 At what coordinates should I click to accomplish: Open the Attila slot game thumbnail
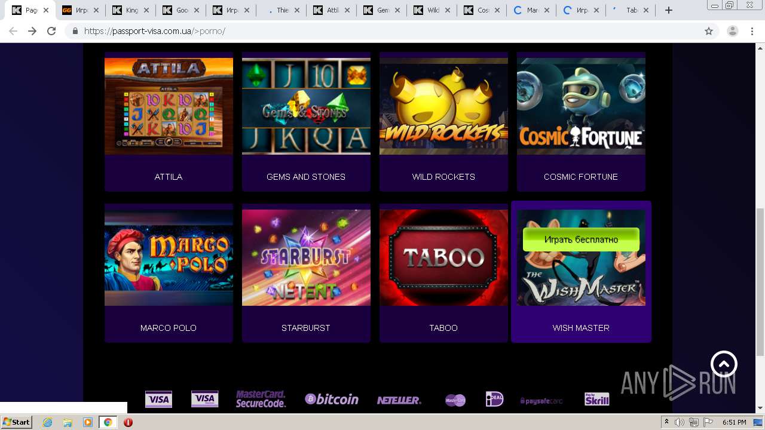tap(169, 106)
